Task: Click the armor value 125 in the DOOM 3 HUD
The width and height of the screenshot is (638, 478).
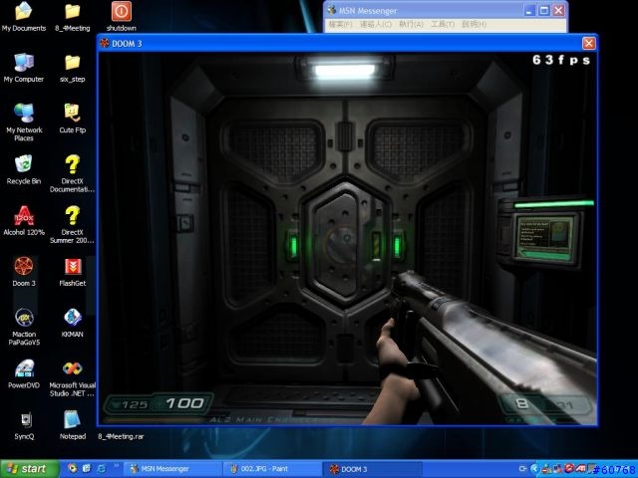Action: 135,405
